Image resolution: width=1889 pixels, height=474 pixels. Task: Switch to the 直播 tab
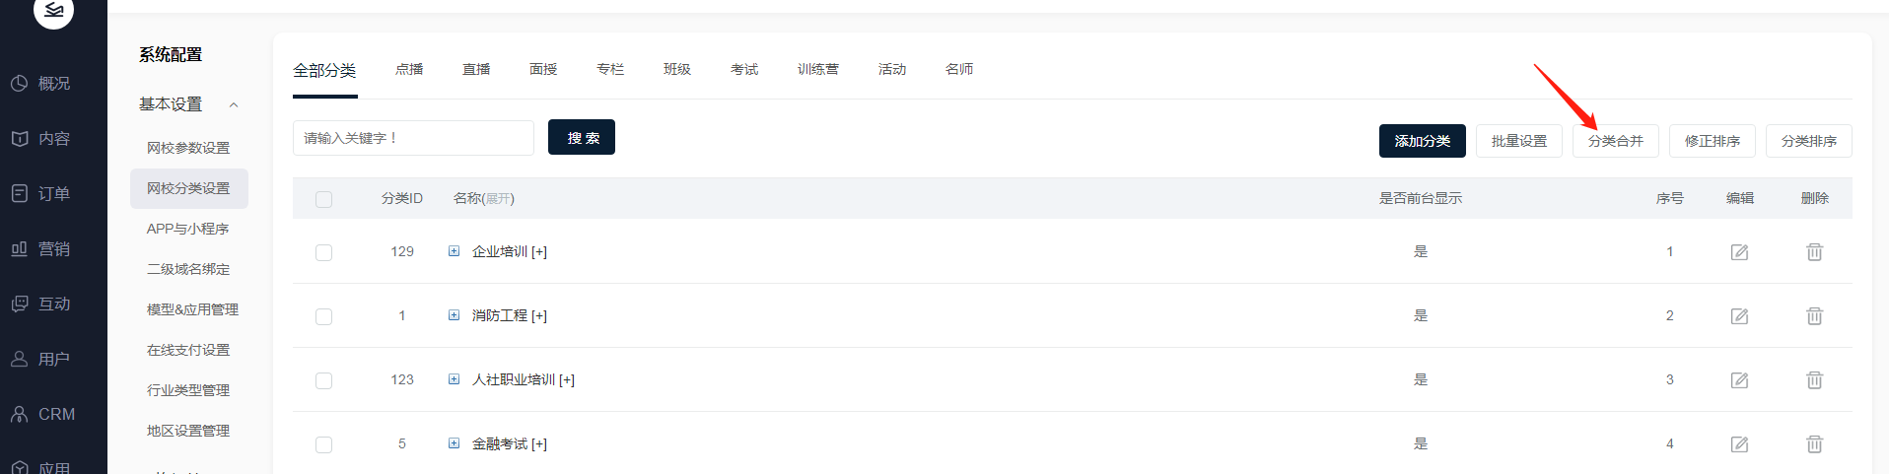(x=476, y=69)
